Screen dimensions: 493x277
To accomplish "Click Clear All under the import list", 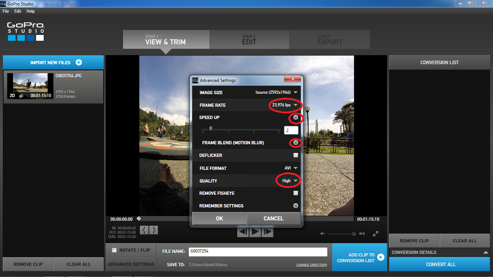I will (x=79, y=264).
